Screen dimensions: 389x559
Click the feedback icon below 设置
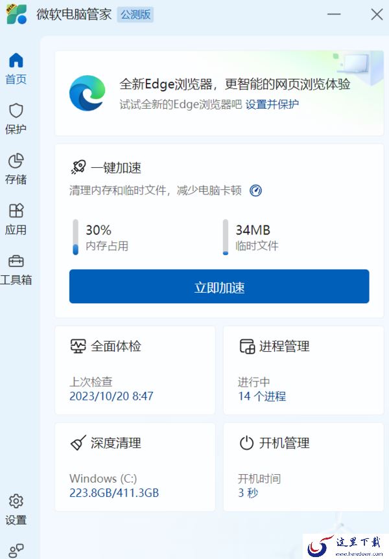coord(16,550)
